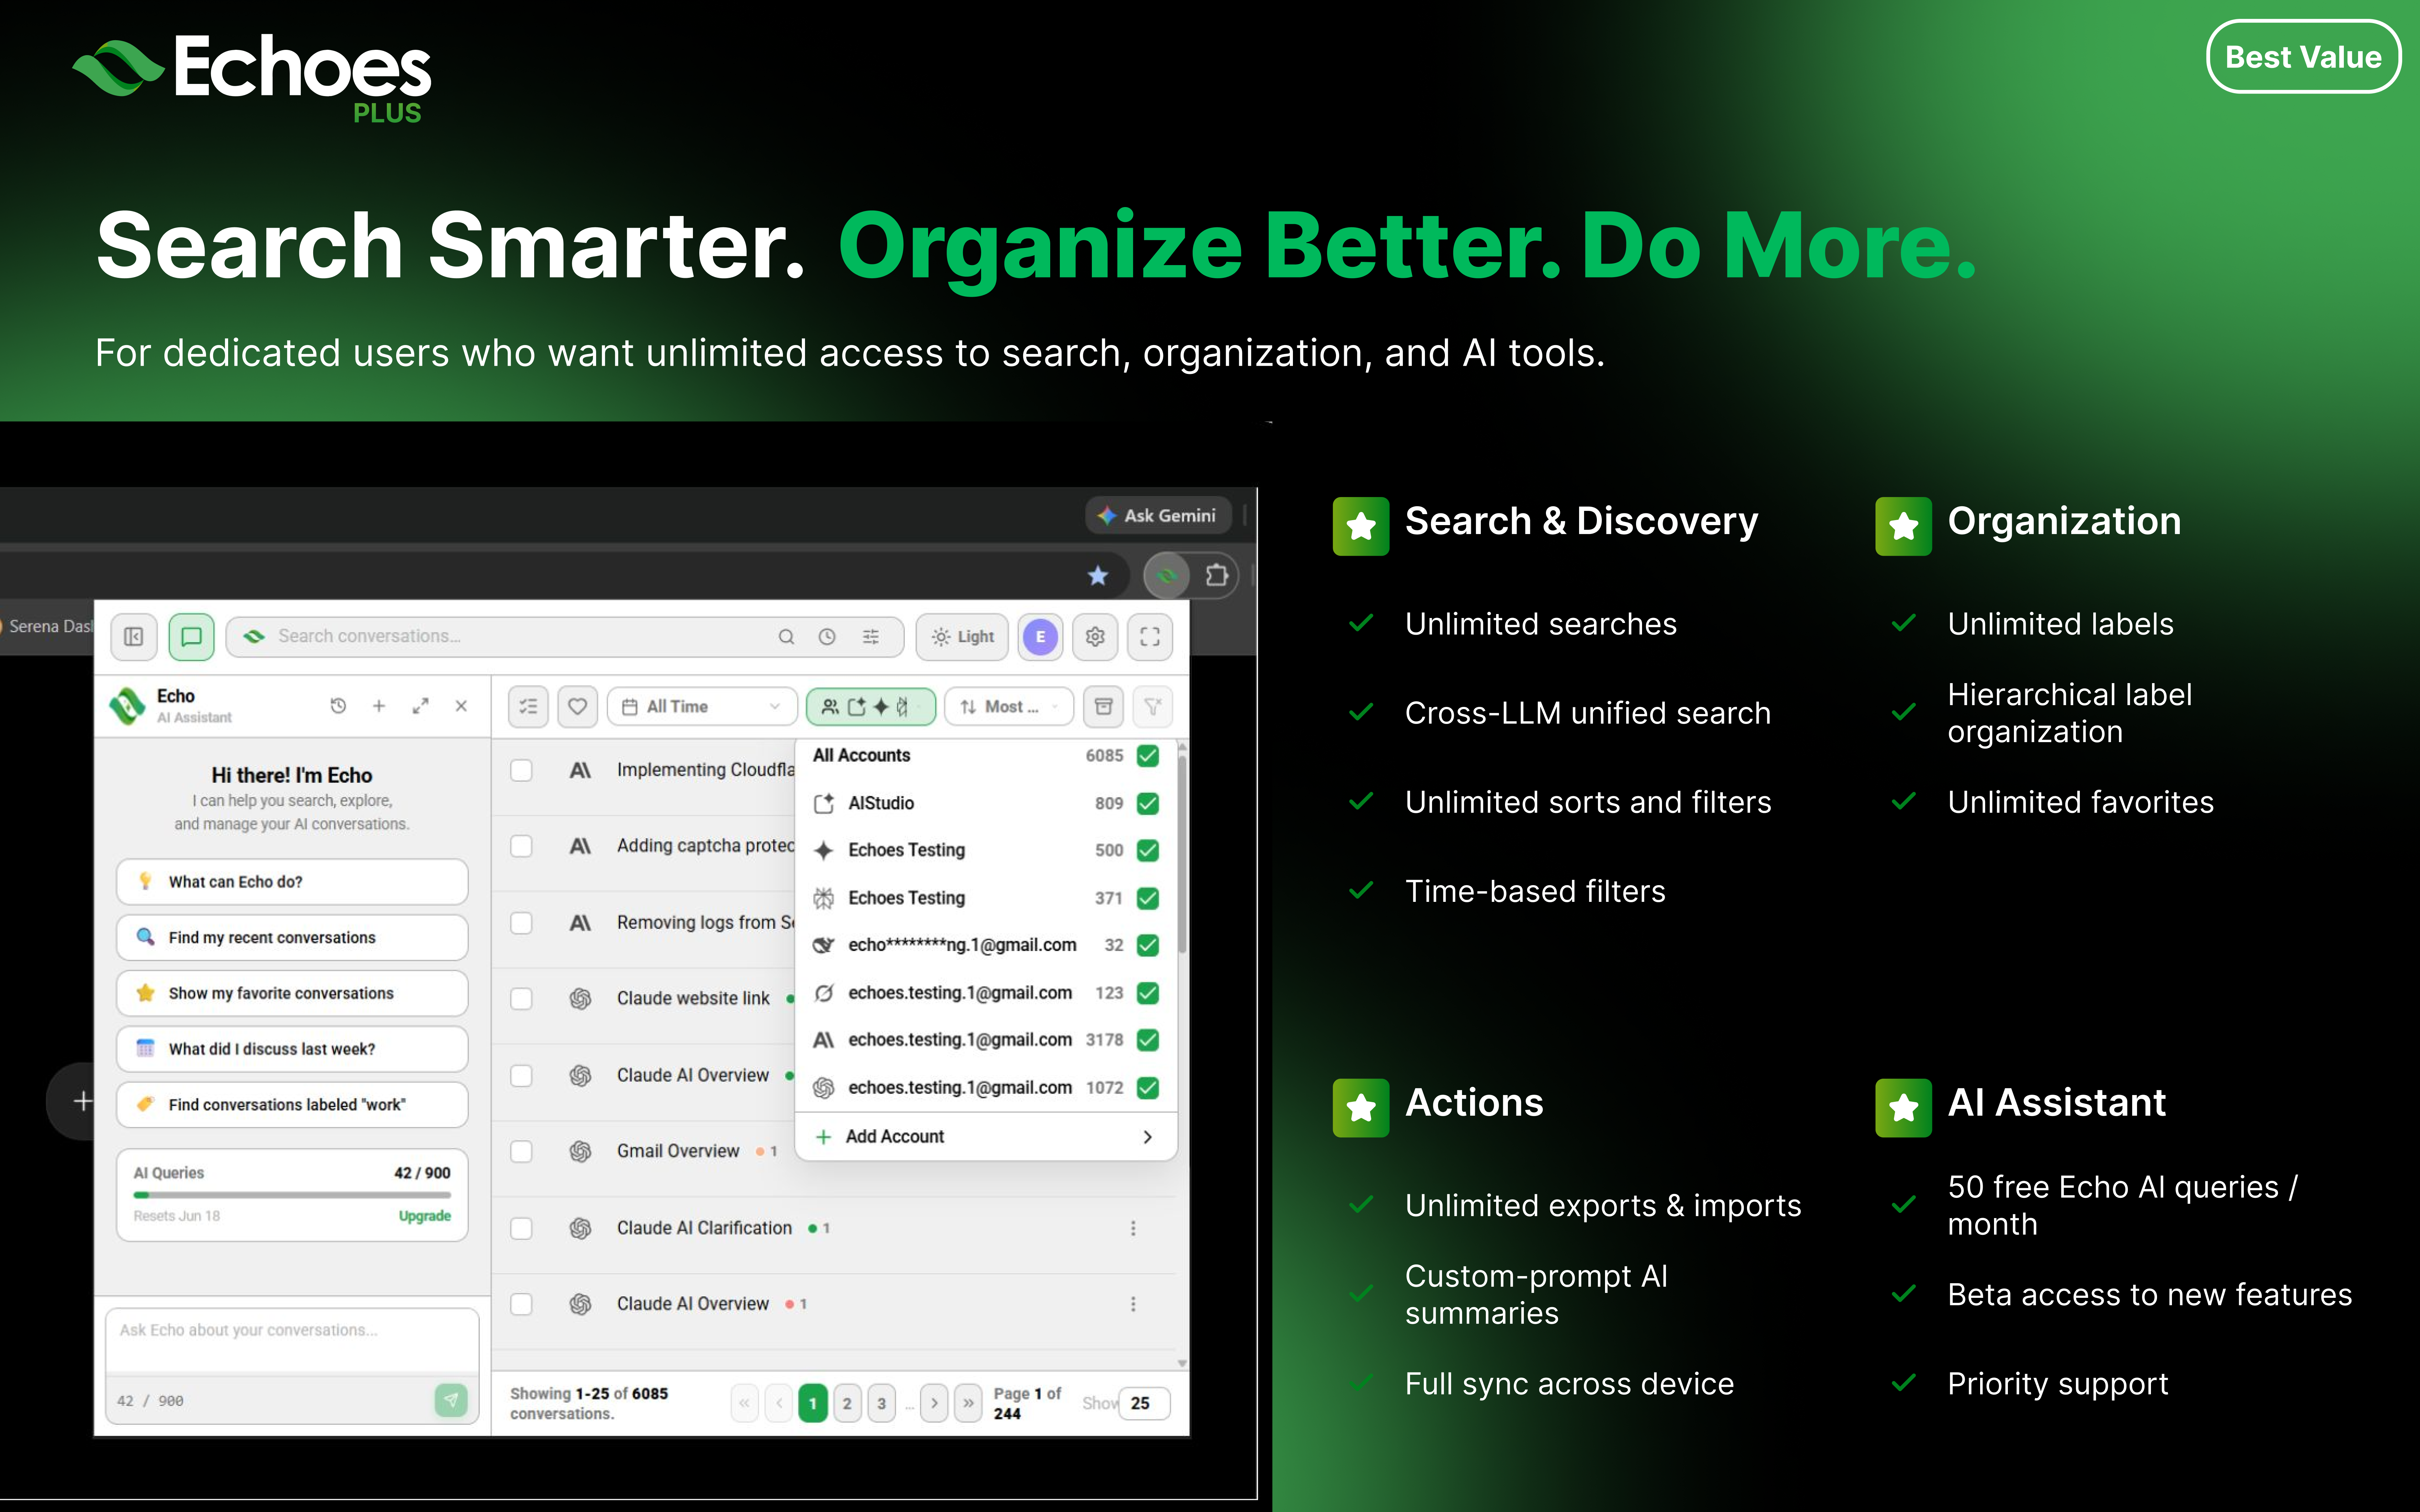Image resolution: width=2420 pixels, height=1512 pixels.
Task: Click the plus button beside the chat panel
Action: point(83,1101)
